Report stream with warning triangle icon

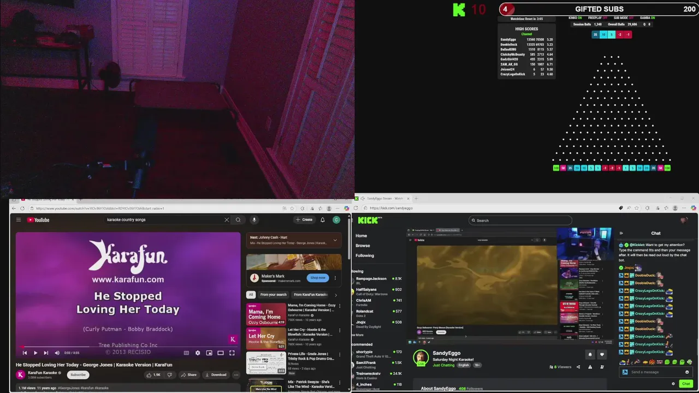tap(590, 367)
